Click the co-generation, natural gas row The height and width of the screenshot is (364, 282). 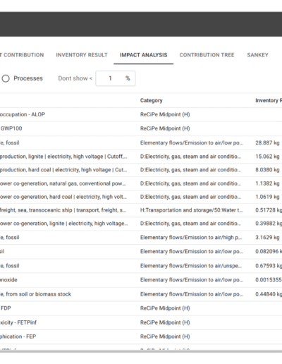point(141,183)
